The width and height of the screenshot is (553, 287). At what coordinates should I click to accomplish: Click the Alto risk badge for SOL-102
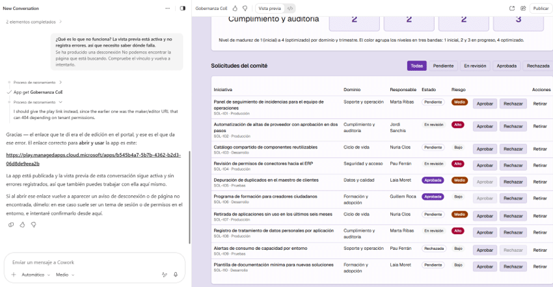pyautogui.click(x=458, y=125)
